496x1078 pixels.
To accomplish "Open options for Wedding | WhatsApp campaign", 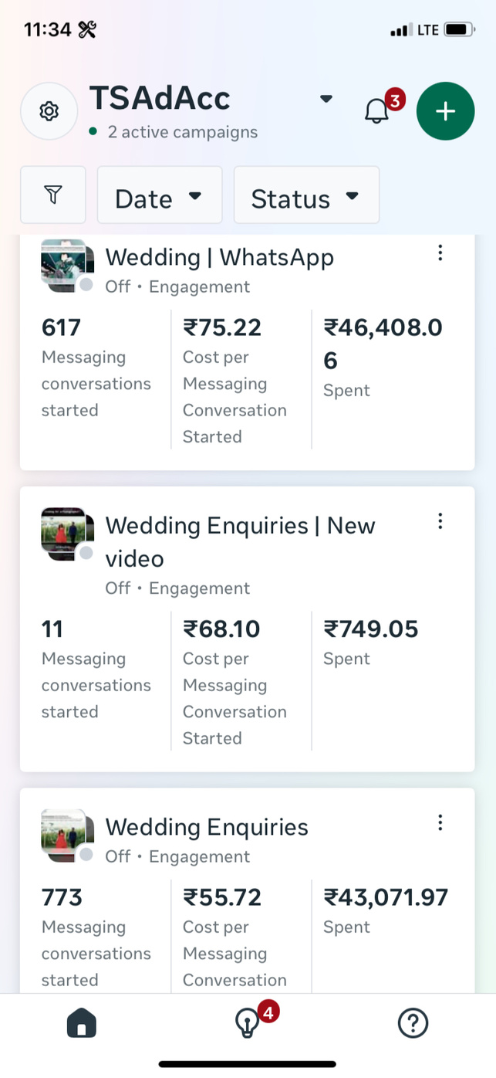I will (x=440, y=253).
